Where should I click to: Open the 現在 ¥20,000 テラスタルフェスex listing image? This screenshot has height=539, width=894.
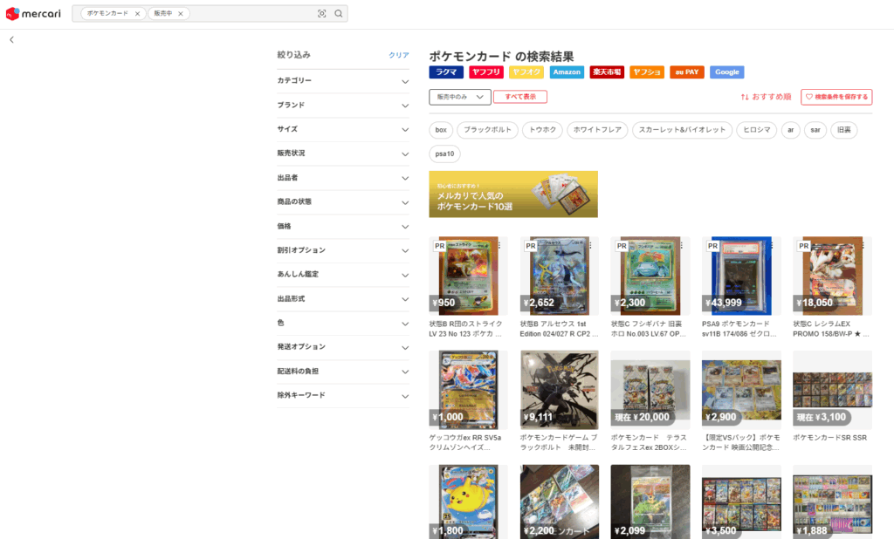point(650,390)
